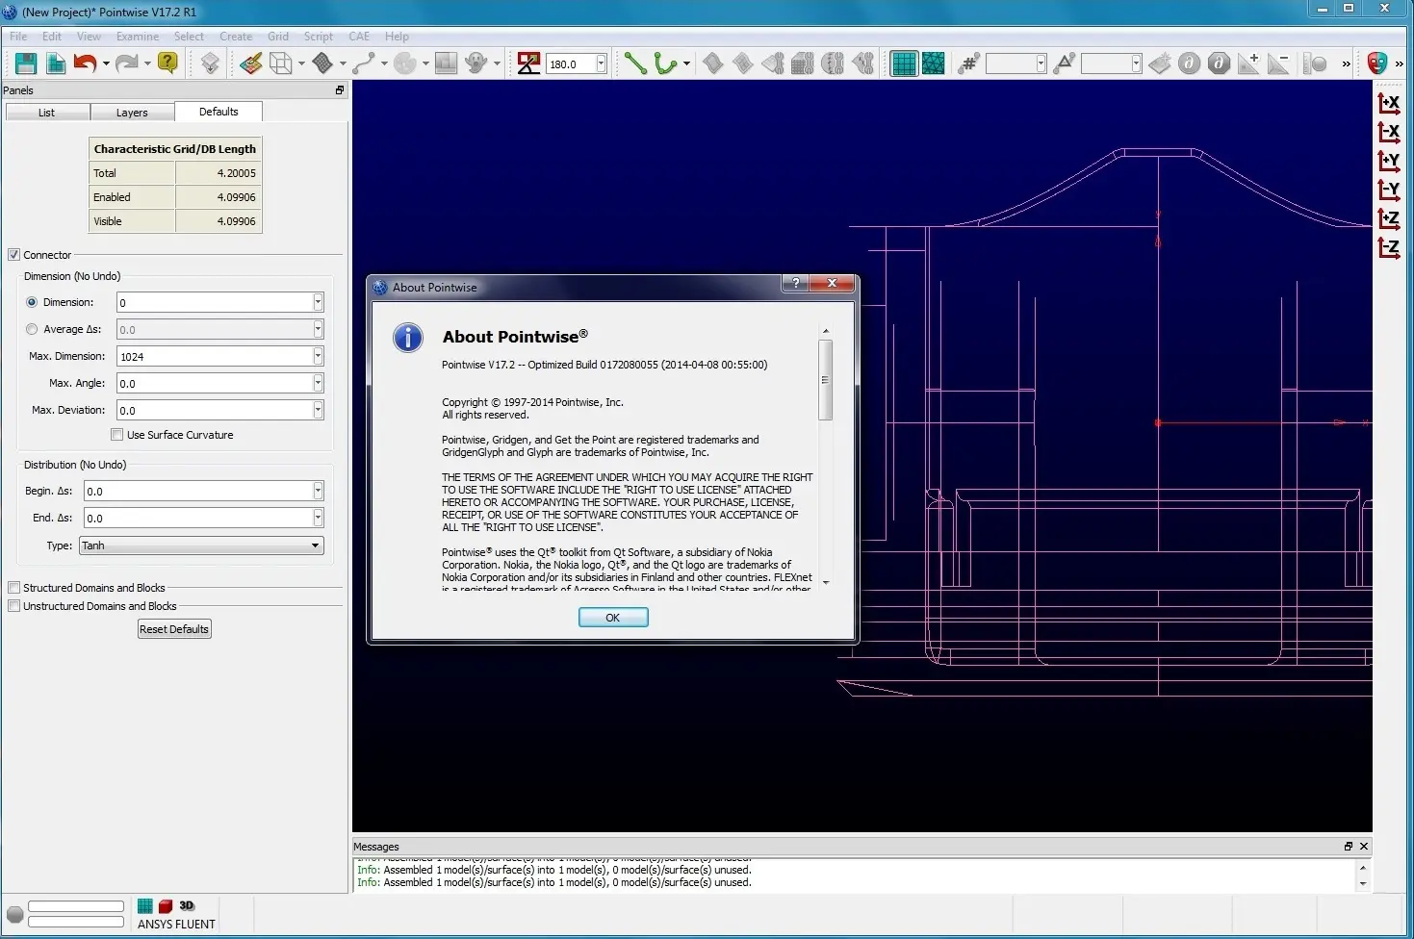Click the Messages scroll-down arrow
This screenshot has width=1414, height=939.
pos(1363,883)
